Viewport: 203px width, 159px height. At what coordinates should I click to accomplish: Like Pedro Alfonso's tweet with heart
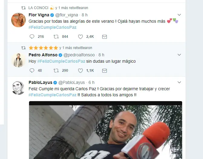click(x=80, y=71)
